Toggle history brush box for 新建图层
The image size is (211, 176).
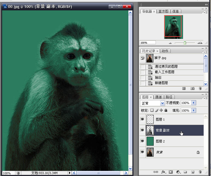coord(142,83)
